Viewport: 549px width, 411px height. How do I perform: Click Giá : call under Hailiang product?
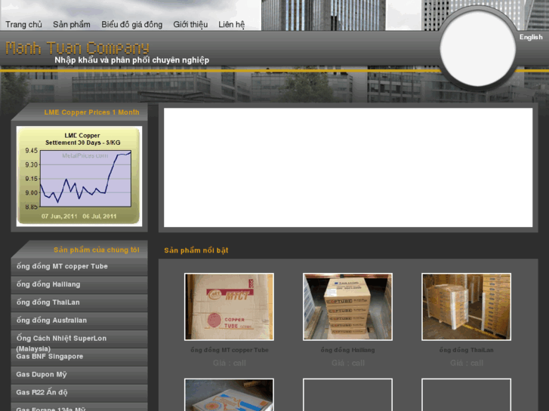(x=348, y=363)
